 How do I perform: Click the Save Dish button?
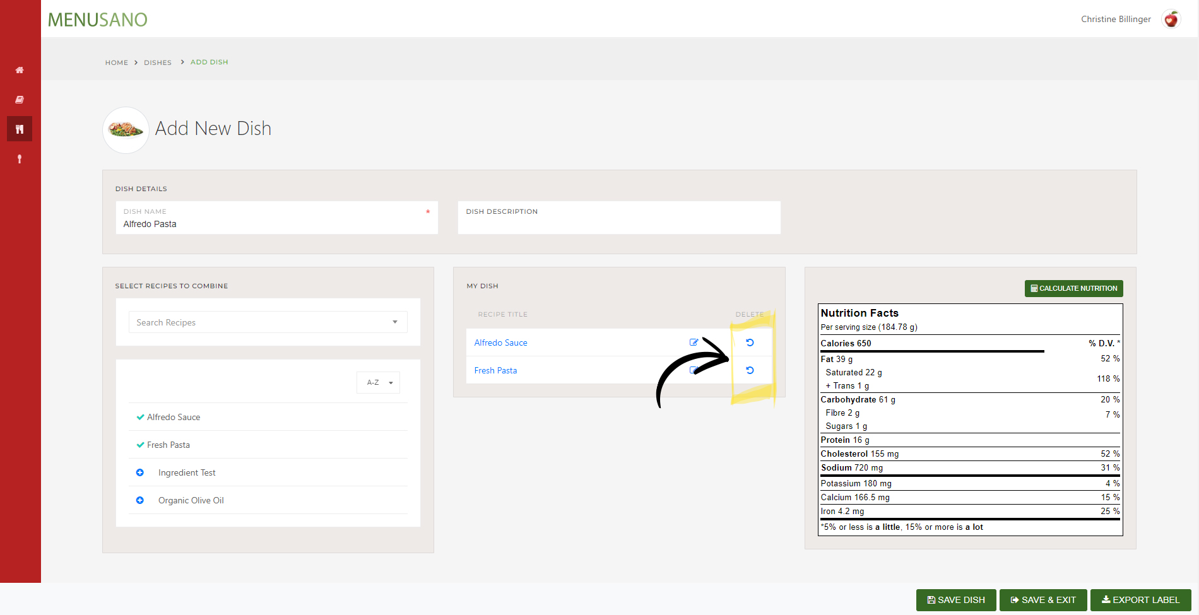[955, 600]
